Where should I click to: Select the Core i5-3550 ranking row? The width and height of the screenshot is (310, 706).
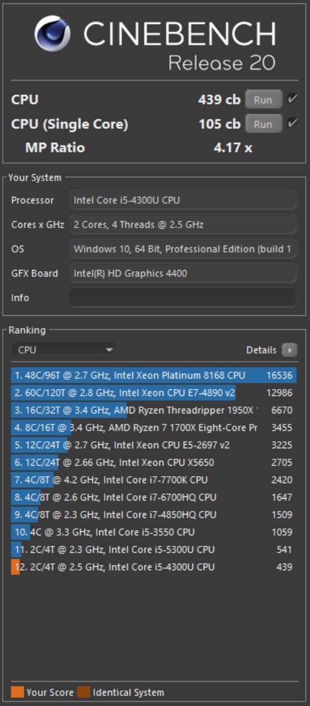tap(154, 532)
